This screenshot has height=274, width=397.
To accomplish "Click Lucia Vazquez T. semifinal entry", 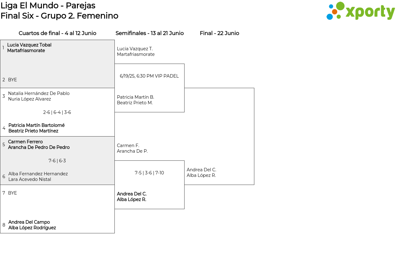I will click(136, 52).
